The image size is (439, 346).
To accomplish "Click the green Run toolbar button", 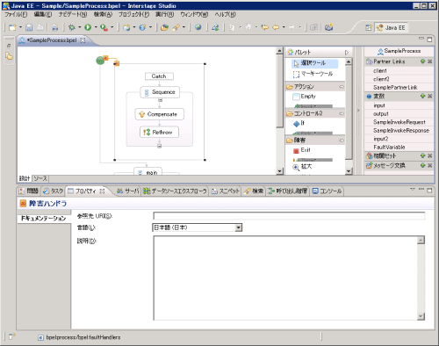I will point(88,27).
